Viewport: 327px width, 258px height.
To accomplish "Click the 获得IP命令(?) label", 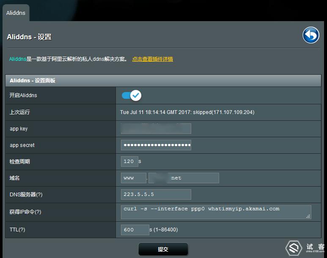I will (x=25, y=212).
